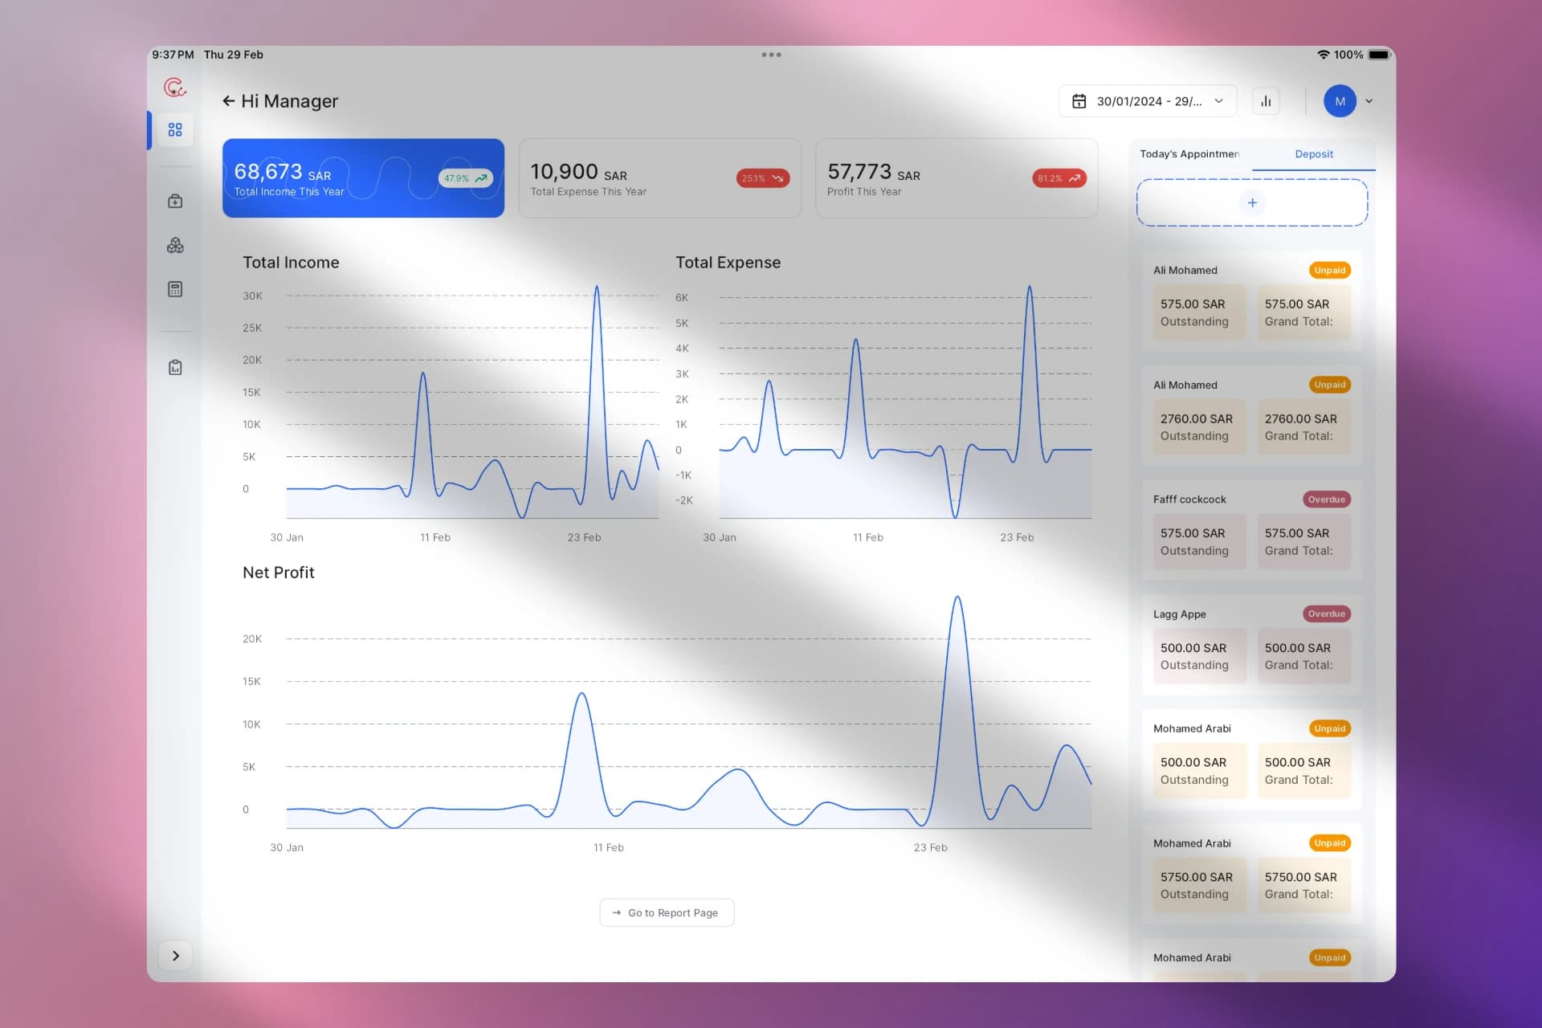This screenshot has width=1542, height=1028.
Task: Click the medical kit sidebar icon
Action: click(175, 202)
